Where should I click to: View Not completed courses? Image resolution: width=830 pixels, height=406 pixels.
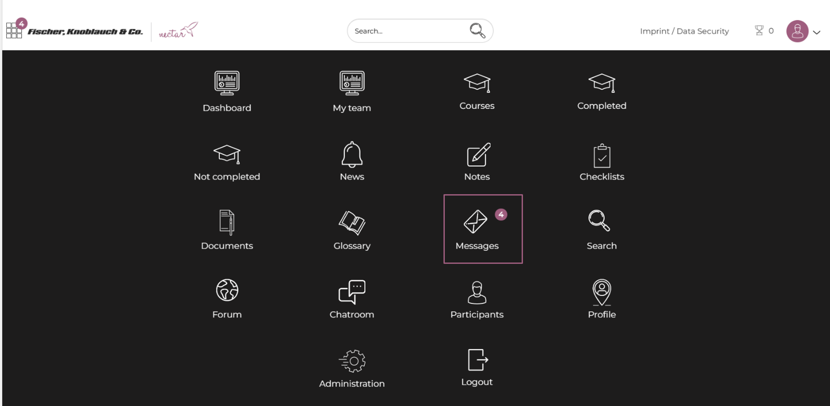pos(227,155)
